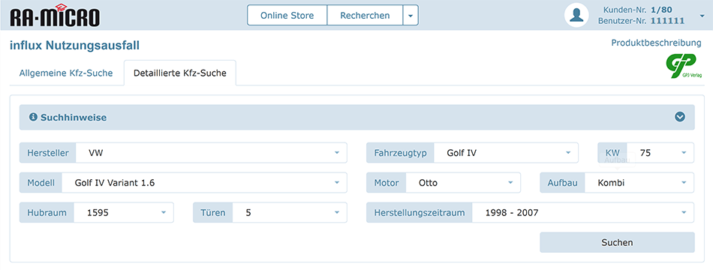
Task: Open the Modell dropdown with Golf IV Variant 1.6
Action: point(204,183)
